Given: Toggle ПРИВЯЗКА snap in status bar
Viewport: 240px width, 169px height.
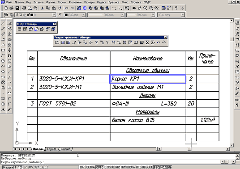Looking at the screenshot, I should pyautogui.click(x=128, y=167).
